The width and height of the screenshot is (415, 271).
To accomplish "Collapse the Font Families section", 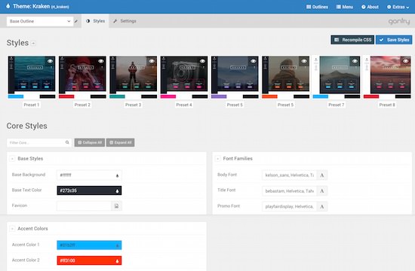I will tap(217, 159).
